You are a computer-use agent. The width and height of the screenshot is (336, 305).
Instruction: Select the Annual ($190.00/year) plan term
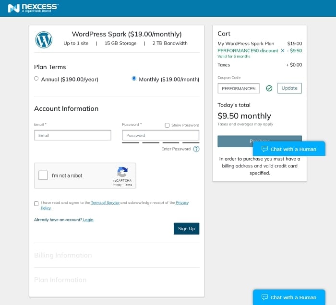click(36, 79)
